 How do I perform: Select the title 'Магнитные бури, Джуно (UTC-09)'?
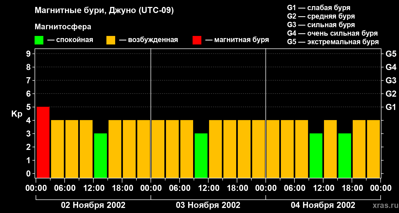point(104,11)
